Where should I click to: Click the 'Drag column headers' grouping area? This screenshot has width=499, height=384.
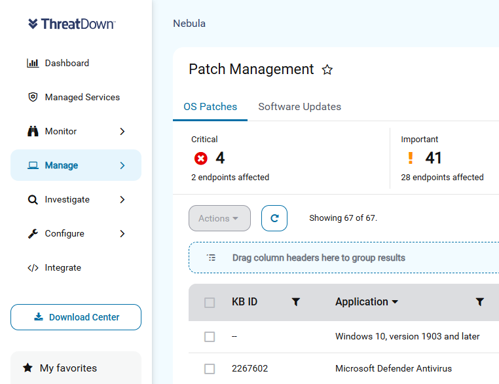pyautogui.click(x=344, y=258)
